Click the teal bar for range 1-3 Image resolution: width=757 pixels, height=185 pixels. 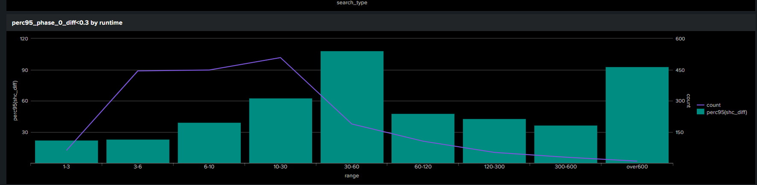(x=67, y=152)
